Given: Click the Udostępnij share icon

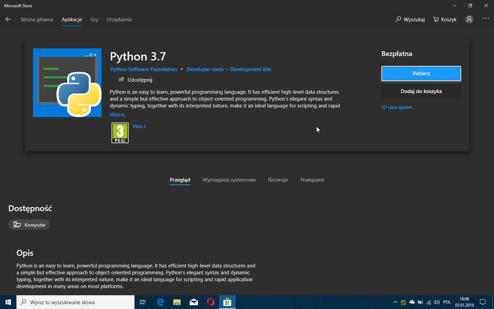Looking at the screenshot, I should coord(121,80).
